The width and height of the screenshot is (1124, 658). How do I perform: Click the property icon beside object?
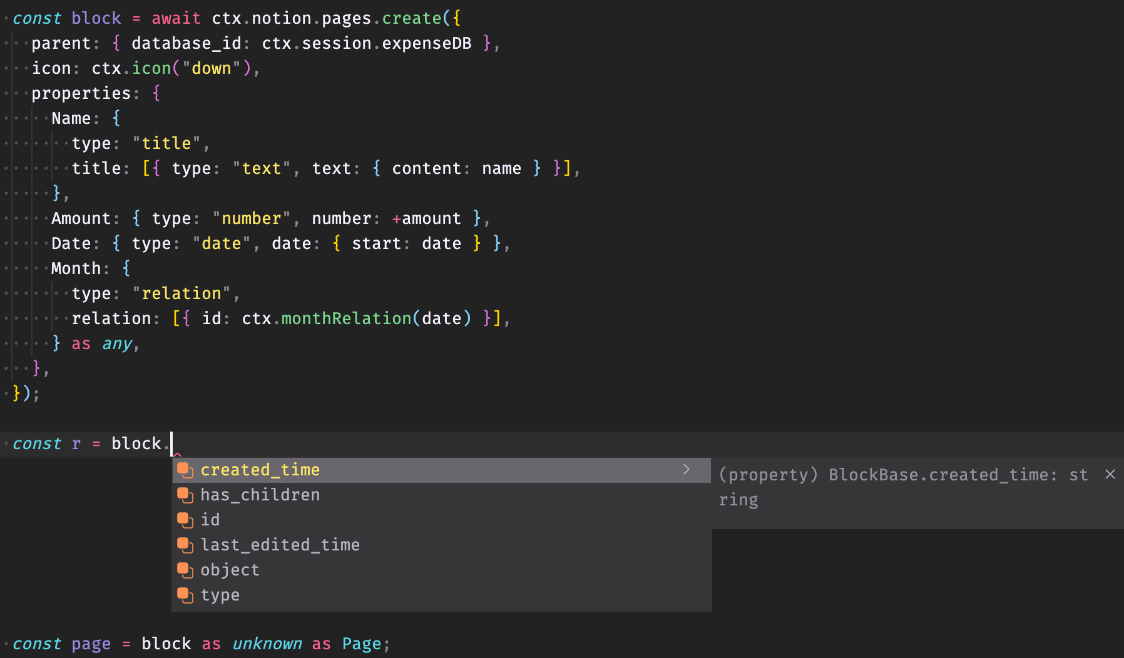click(185, 570)
